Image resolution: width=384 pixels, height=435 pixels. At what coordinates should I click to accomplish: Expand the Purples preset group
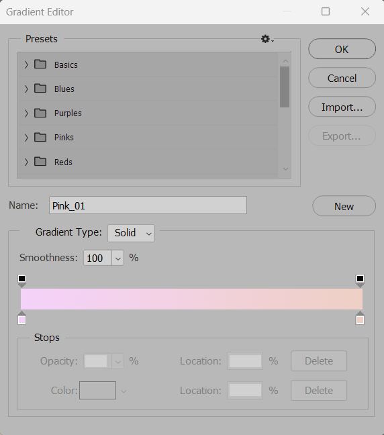point(26,113)
